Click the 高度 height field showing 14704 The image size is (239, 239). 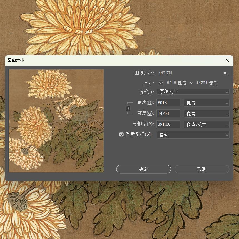(x=168, y=114)
